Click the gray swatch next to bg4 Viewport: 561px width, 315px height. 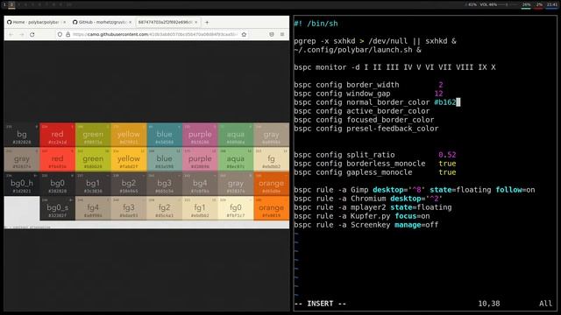pos(236,184)
